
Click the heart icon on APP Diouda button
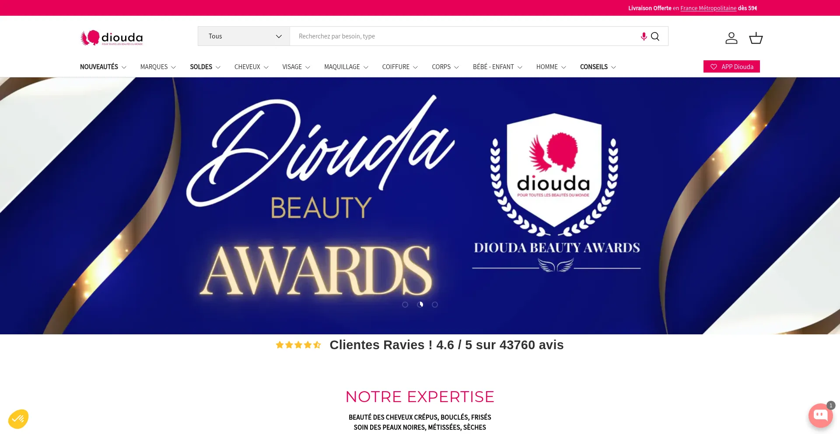coord(714,66)
